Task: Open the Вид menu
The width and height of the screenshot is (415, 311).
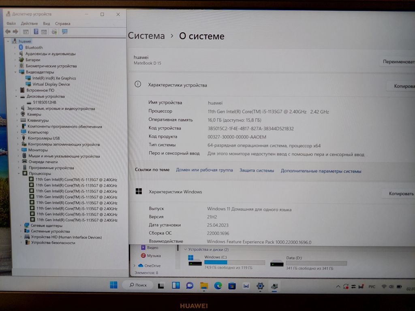Action: click(47, 23)
